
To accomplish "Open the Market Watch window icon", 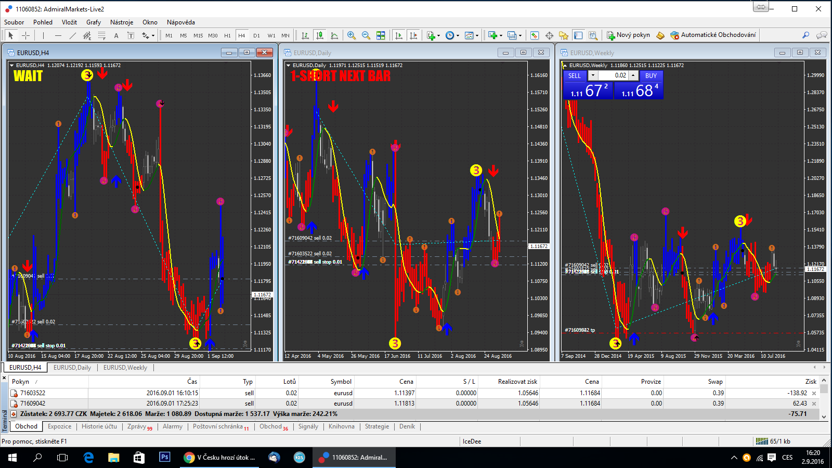I will pos(535,35).
